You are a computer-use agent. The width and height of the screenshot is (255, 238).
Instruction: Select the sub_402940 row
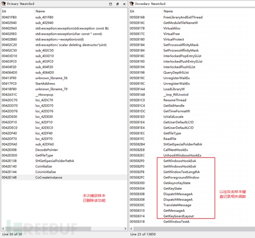tap(64, 23)
